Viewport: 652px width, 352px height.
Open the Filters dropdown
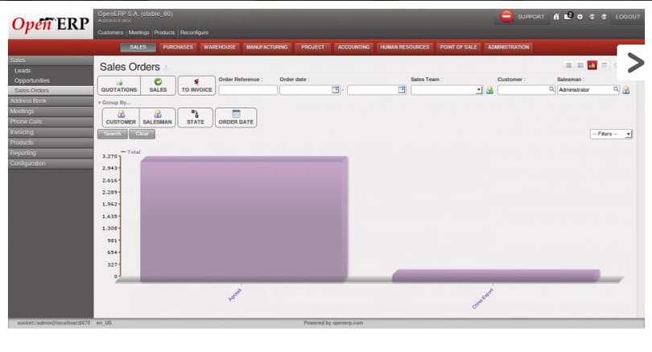click(611, 134)
